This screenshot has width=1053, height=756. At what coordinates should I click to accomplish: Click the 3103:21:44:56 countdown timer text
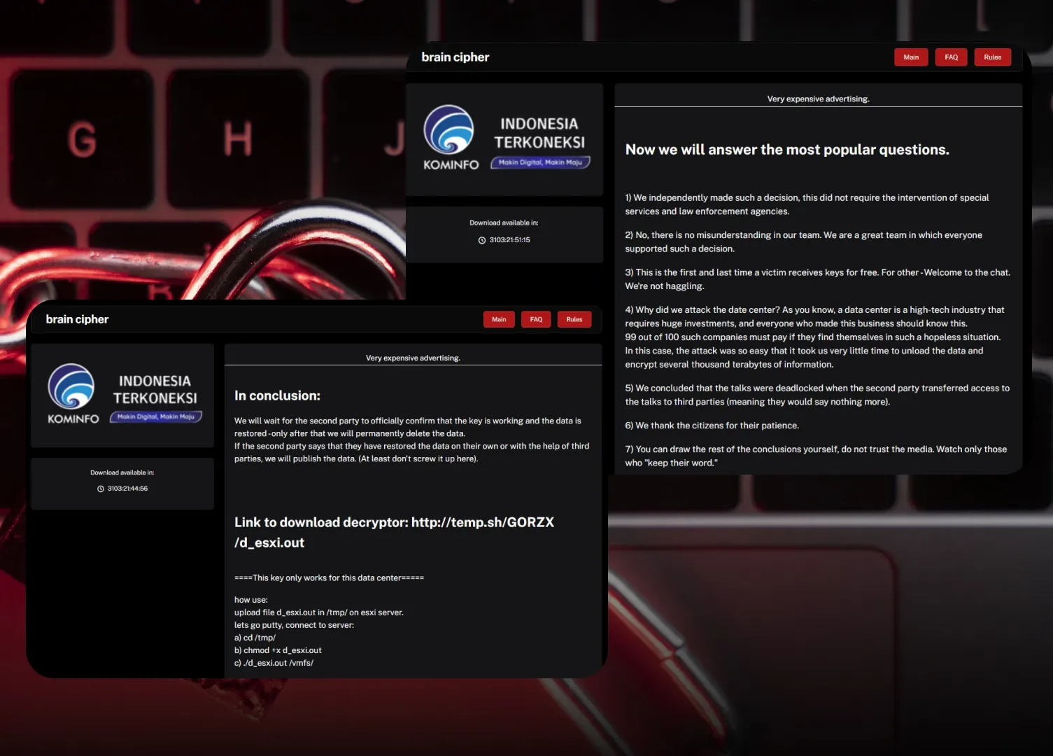(127, 489)
